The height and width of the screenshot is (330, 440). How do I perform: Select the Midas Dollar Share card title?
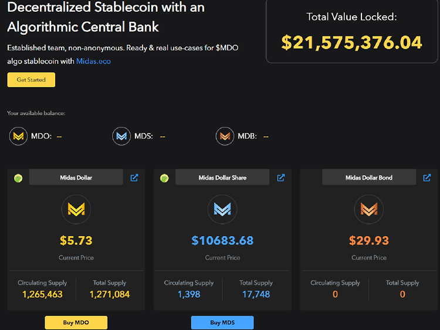pyautogui.click(x=222, y=177)
